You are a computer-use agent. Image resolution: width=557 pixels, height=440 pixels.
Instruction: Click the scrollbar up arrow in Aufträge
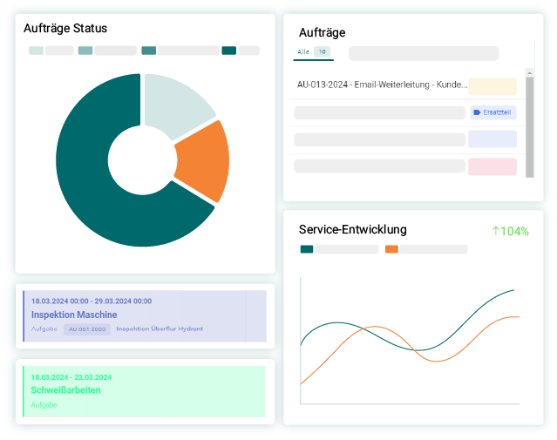(x=528, y=73)
